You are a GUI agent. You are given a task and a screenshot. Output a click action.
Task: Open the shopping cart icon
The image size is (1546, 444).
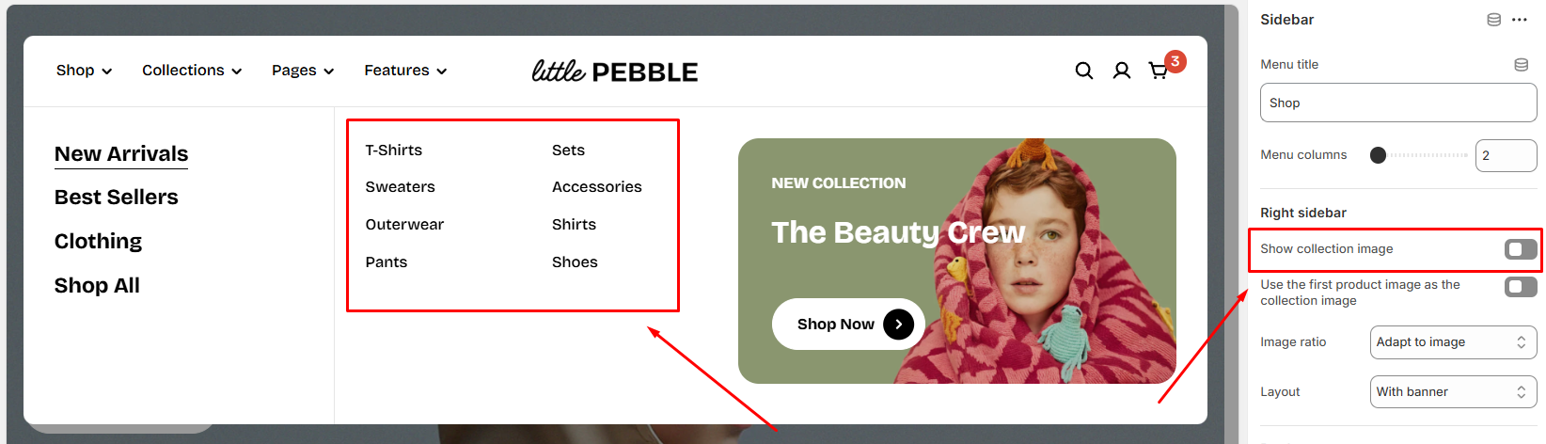[1158, 71]
